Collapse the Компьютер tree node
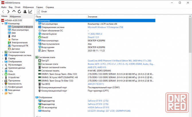The image size is (192, 117). (x=3, y=23)
